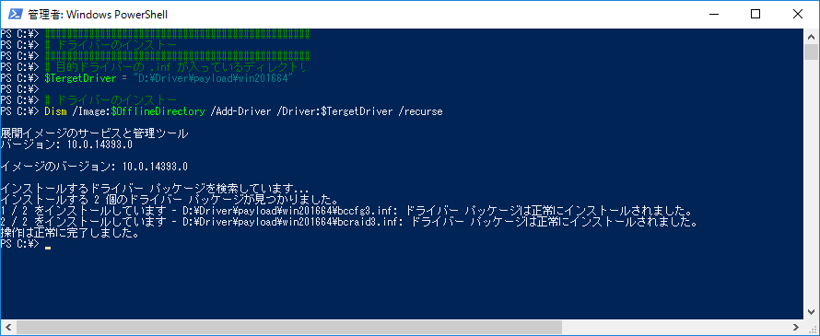Maximize the PowerShell window
820x336 pixels.
[x=756, y=14]
